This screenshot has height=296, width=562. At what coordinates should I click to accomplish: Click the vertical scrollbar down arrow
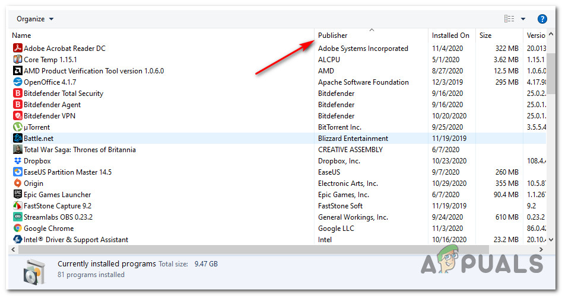point(551,240)
